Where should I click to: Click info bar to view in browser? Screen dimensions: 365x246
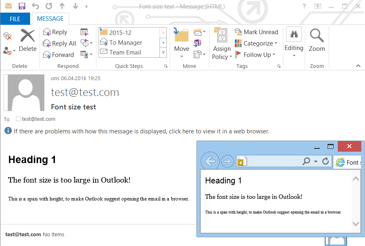coord(141,131)
